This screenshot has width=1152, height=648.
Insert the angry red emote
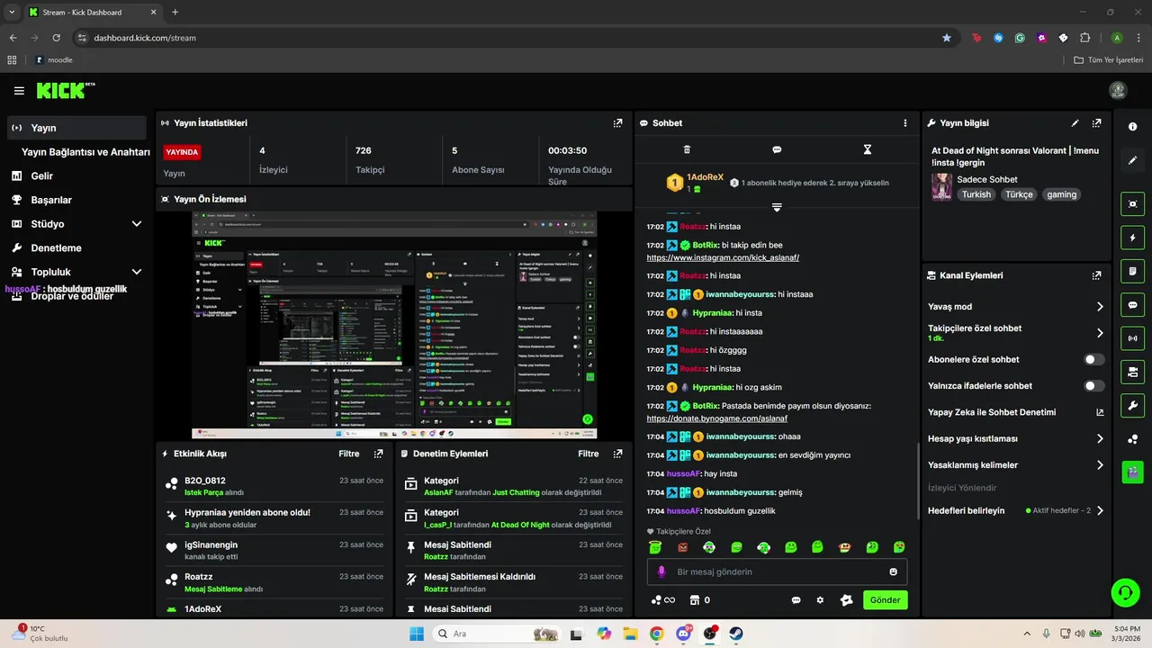coord(682,547)
